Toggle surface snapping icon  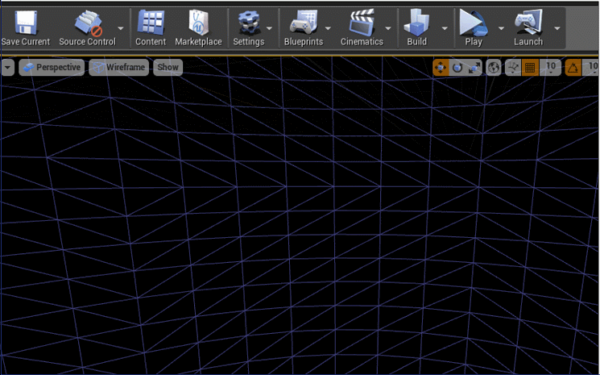(x=513, y=68)
